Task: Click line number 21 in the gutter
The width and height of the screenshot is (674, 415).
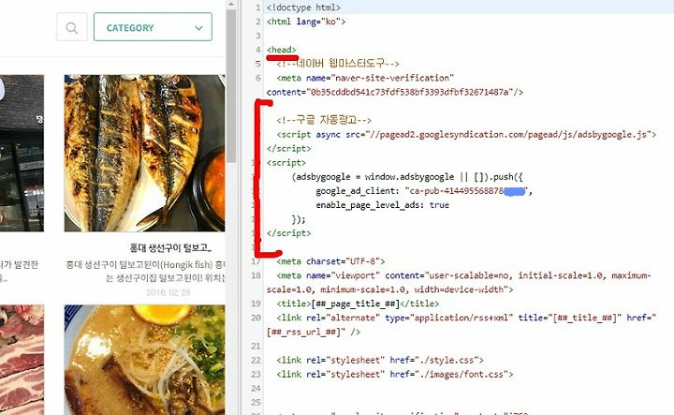Action: [256, 347]
